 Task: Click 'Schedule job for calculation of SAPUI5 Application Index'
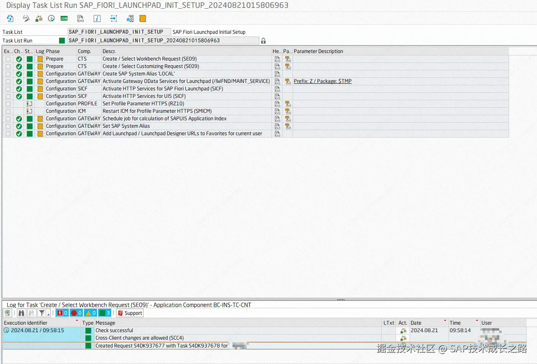pyautogui.click(x=164, y=119)
